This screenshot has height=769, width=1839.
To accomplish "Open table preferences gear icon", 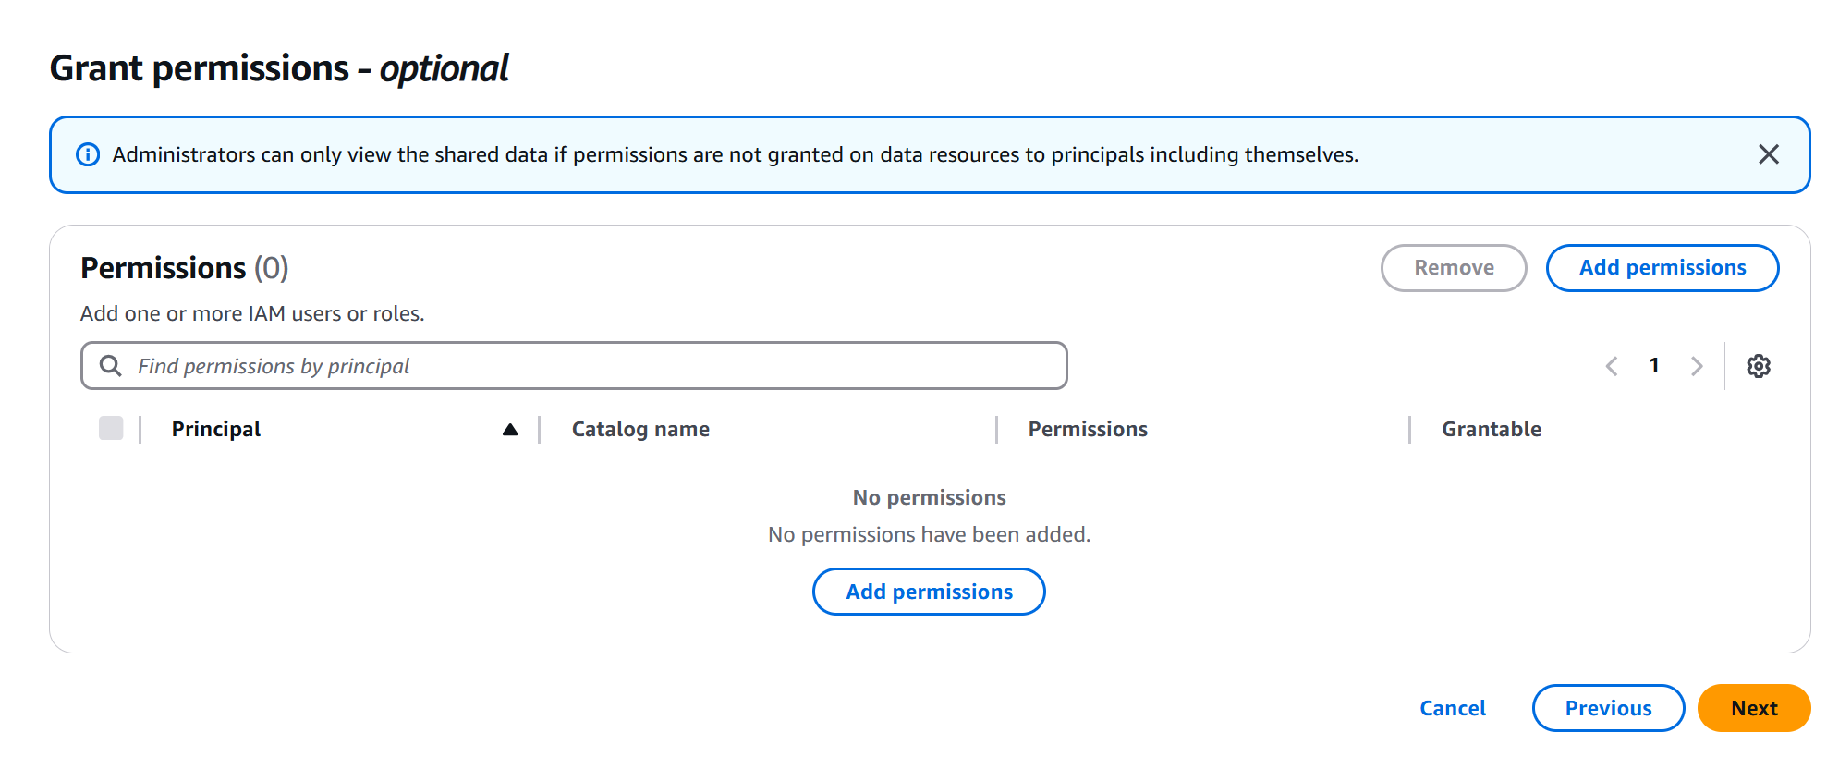I will tap(1758, 366).
